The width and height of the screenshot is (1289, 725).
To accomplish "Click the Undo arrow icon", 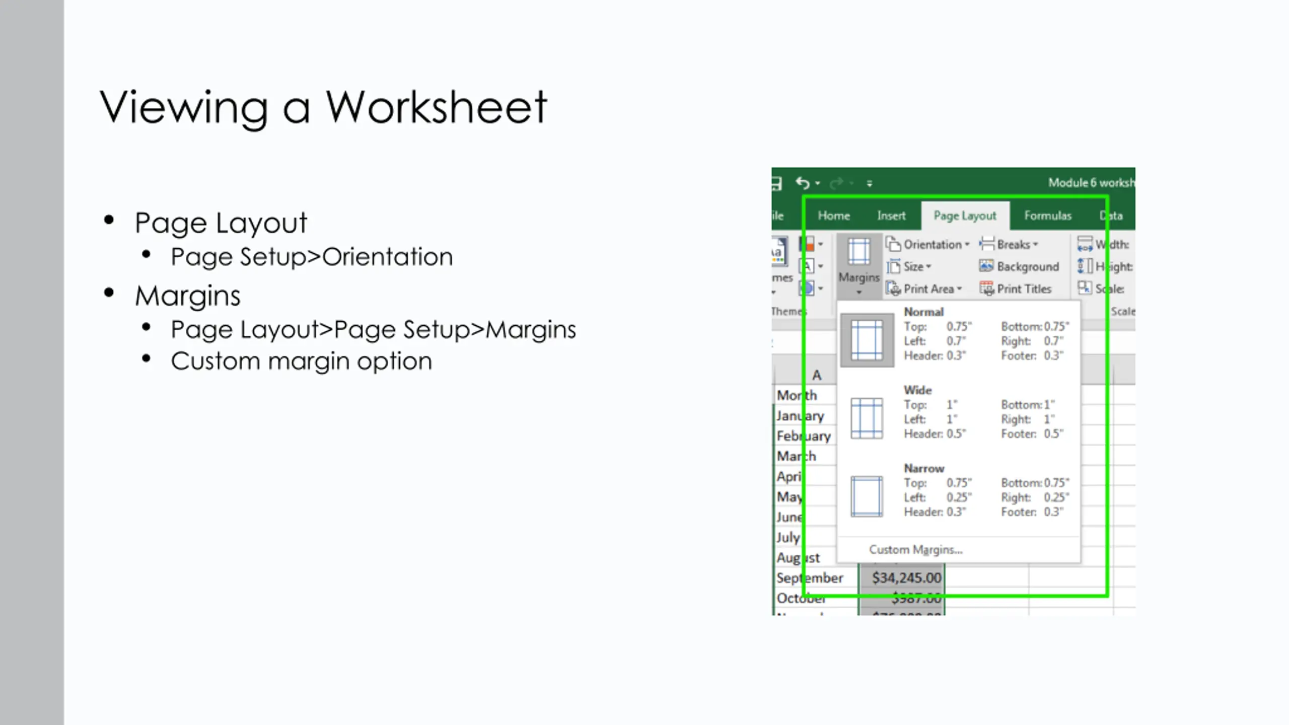I will (803, 183).
